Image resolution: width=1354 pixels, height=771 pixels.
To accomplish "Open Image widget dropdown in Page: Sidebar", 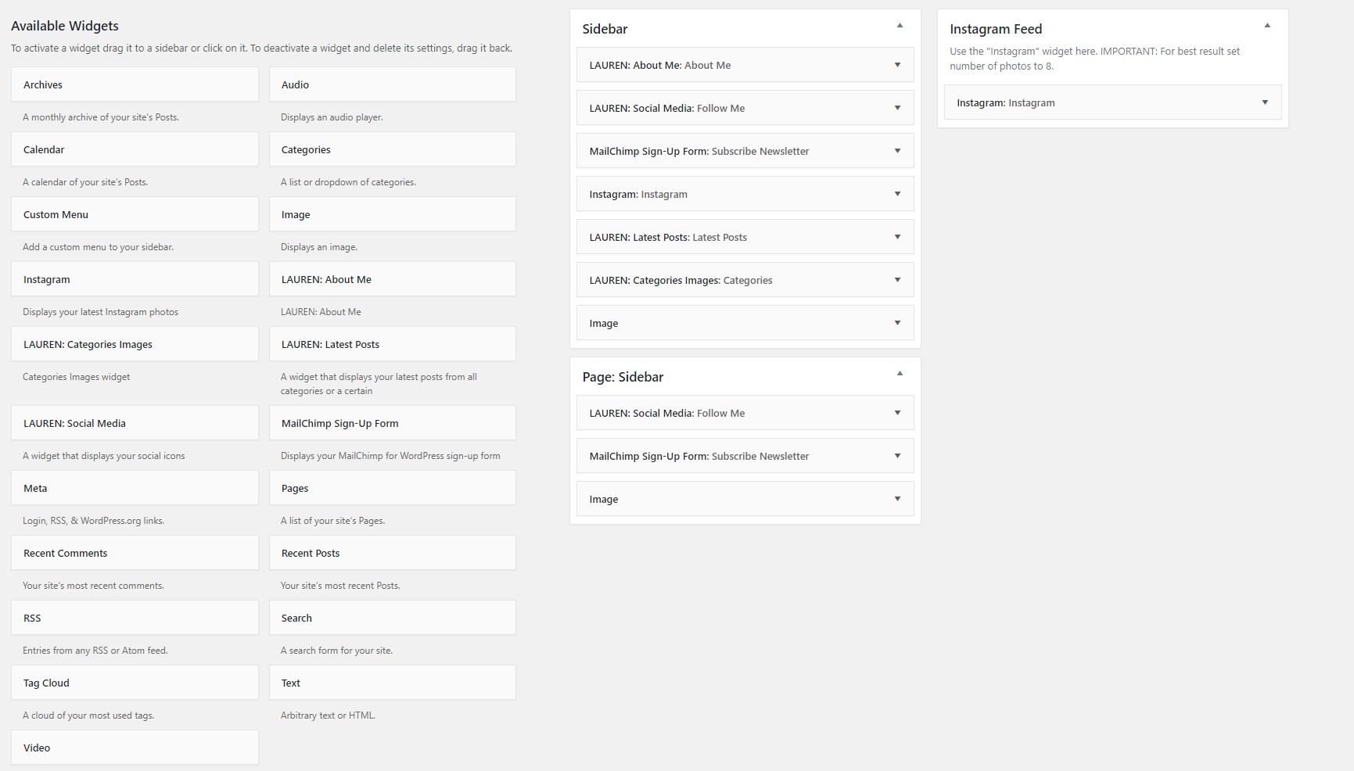I will 897,499.
